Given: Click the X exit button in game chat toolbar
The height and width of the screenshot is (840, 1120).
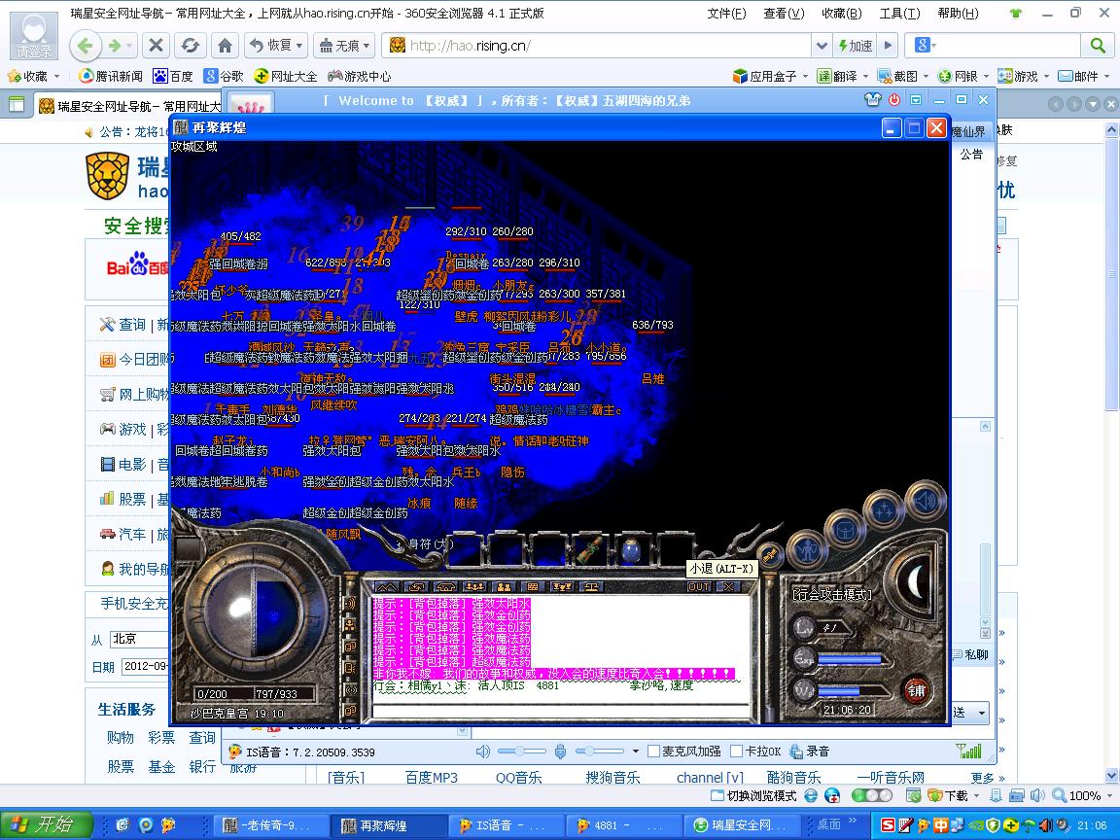Looking at the screenshot, I should click(x=728, y=586).
